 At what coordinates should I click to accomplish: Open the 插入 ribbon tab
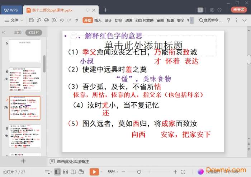click(98, 20)
